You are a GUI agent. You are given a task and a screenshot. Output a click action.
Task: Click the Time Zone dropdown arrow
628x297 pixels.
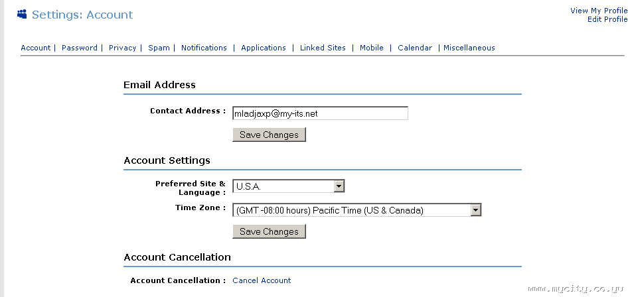pyautogui.click(x=475, y=210)
